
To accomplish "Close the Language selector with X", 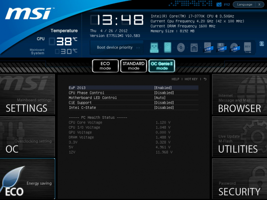I will (x=259, y=5).
